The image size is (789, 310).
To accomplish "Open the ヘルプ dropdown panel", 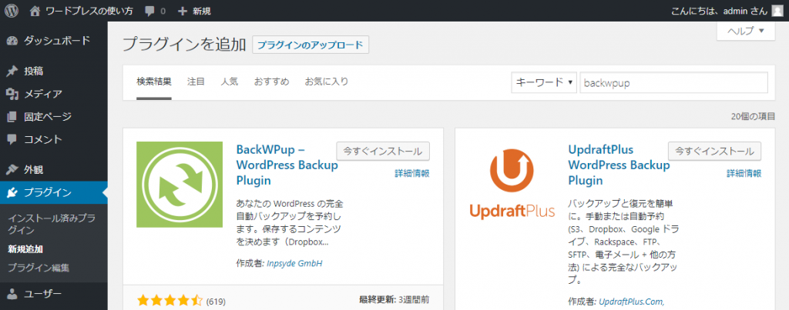I will (x=746, y=31).
